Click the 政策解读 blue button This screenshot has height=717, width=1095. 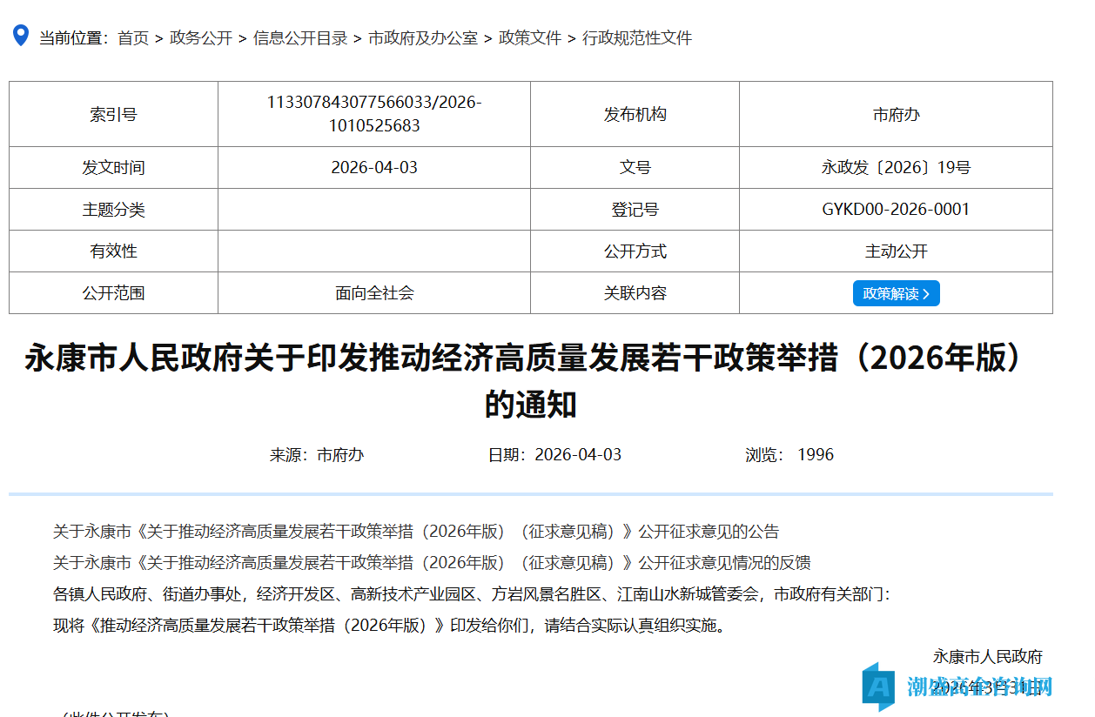coord(896,293)
